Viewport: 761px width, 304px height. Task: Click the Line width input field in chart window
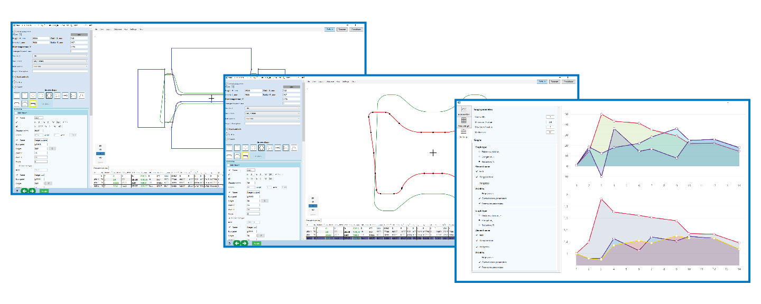(x=550, y=117)
